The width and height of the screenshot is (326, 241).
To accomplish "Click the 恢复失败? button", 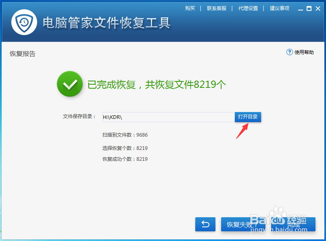I will point(243,224).
